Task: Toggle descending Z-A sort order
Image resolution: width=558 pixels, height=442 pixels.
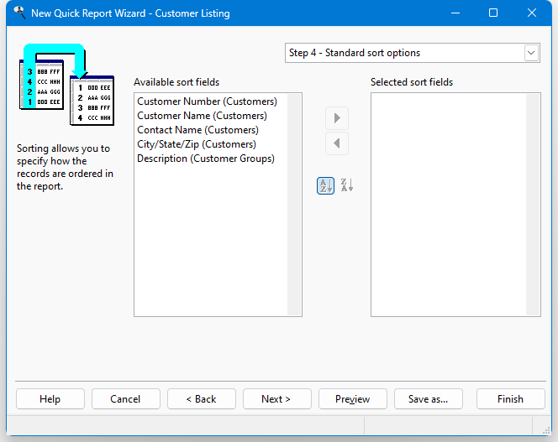Action: tap(346, 185)
